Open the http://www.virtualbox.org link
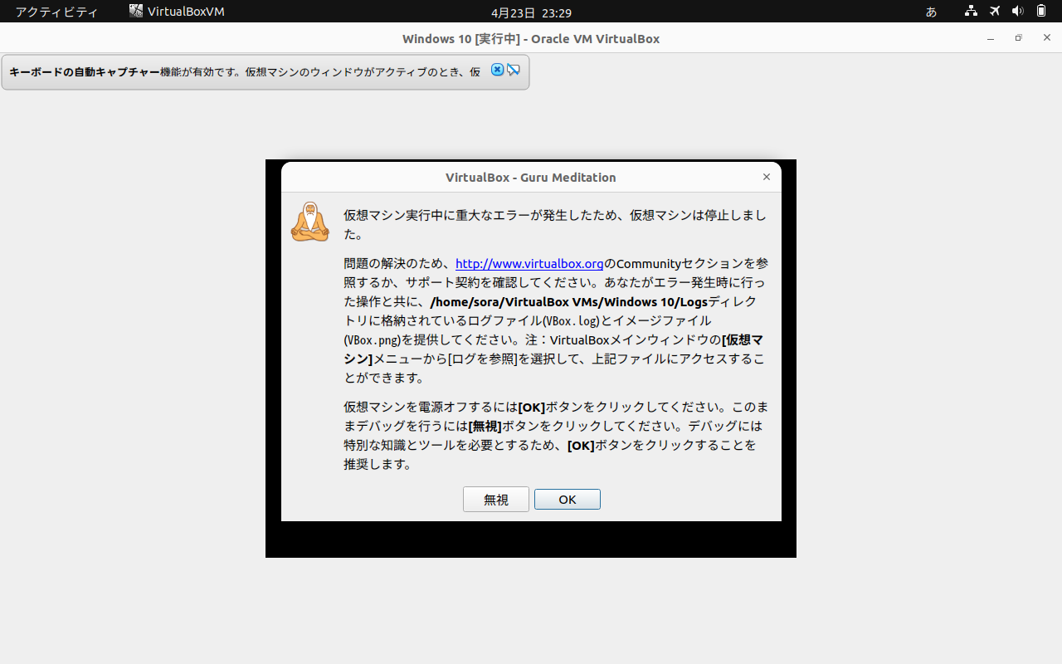Viewport: 1062px width, 664px height. pos(529,263)
